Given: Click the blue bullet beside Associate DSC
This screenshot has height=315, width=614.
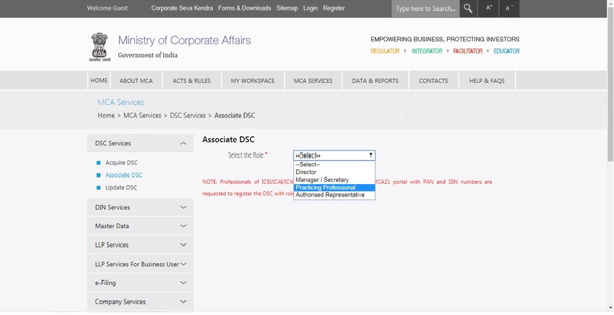Looking at the screenshot, I should [99, 175].
